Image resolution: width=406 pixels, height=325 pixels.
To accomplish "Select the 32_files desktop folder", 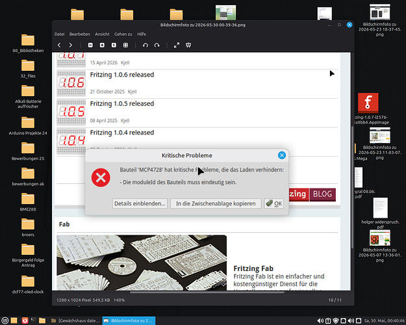I will (28, 69).
